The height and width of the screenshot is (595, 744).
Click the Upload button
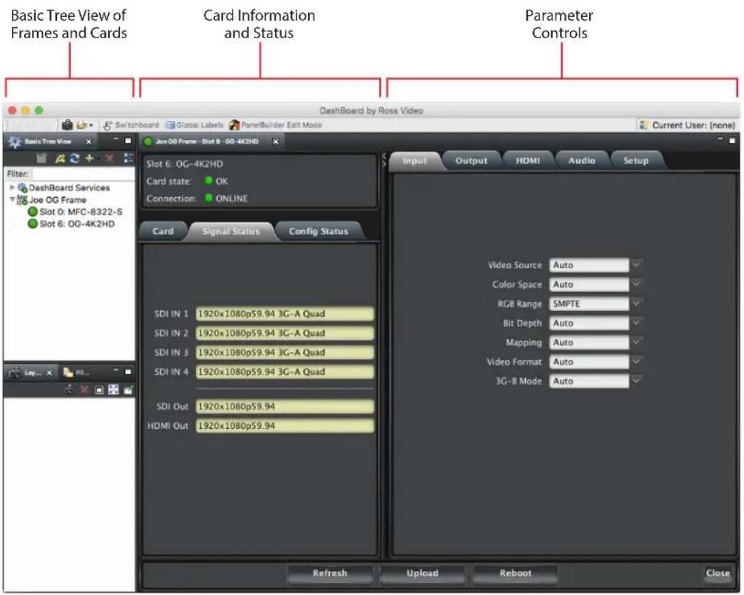pyautogui.click(x=422, y=573)
